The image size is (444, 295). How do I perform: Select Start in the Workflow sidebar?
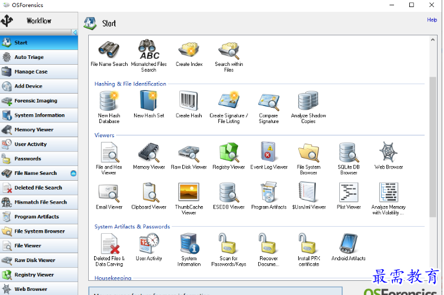pyautogui.click(x=39, y=42)
